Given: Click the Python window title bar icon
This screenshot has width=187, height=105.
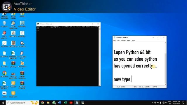Looking at the screenshot, I should click(38, 24).
